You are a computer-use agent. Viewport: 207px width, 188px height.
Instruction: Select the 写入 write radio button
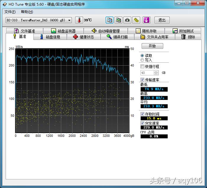(142, 60)
